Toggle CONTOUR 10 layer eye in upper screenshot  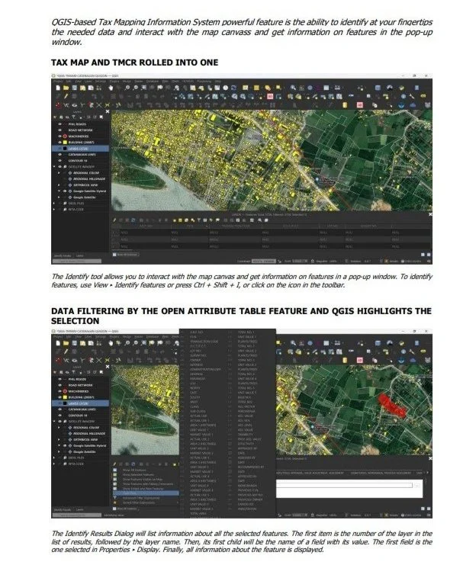coord(59,161)
